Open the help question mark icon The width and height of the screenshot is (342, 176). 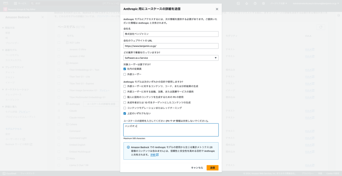click(255, 3)
